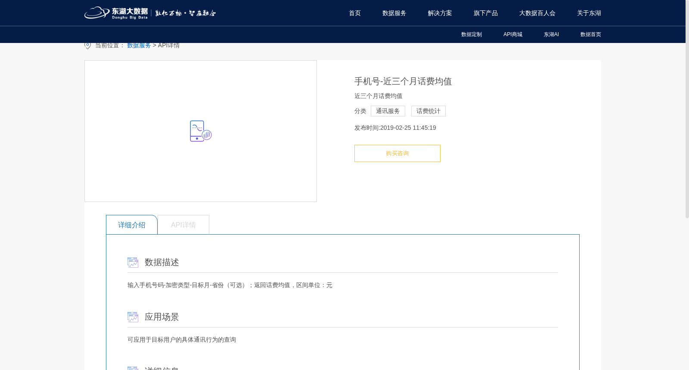Click the chart icon beside 应用场景
Viewport: 689px width, 370px height.
click(x=133, y=317)
